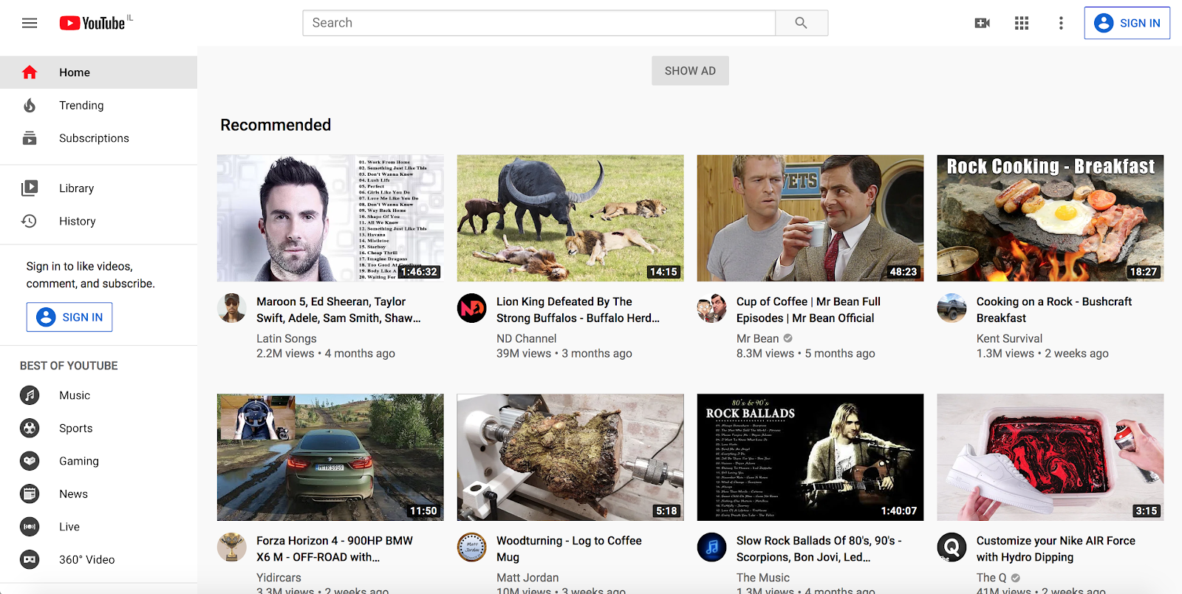This screenshot has height=594, width=1182.
Task: Play the Woodturning log thumbnail
Action: 570,457
